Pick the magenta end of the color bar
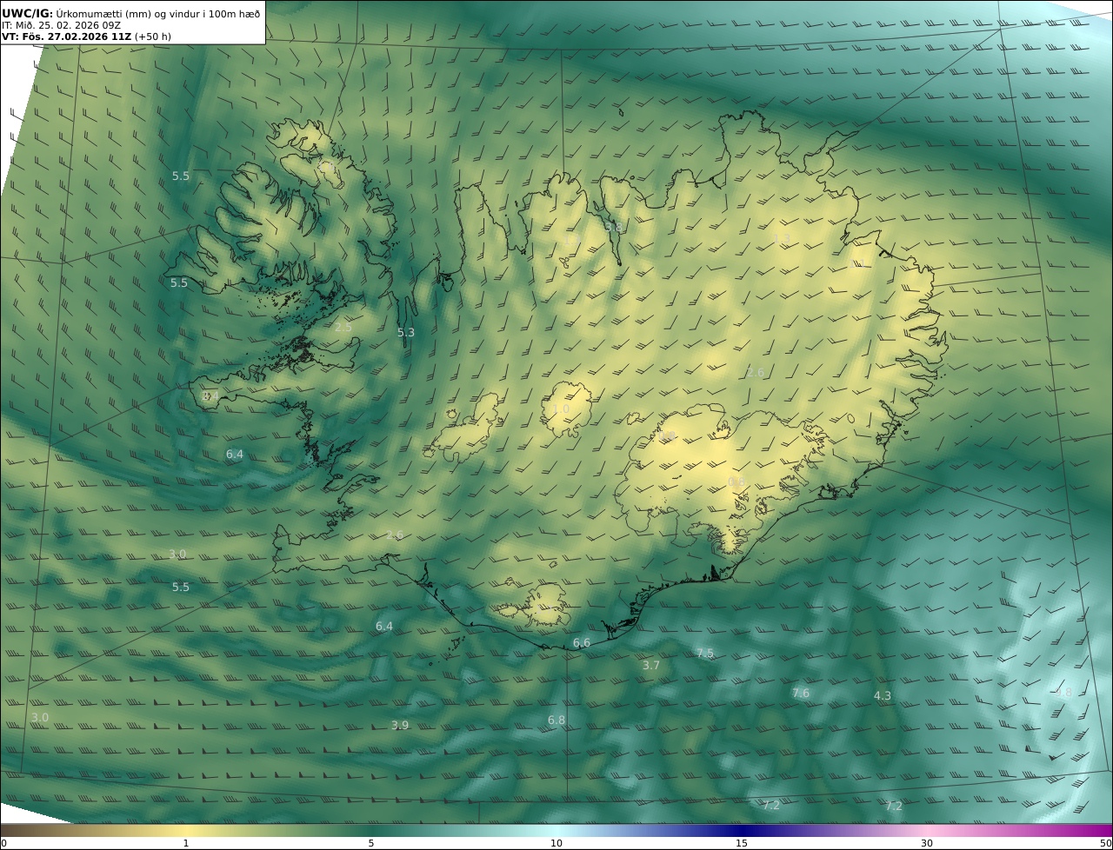The width and height of the screenshot is (1113, 850). point(1103,831)
